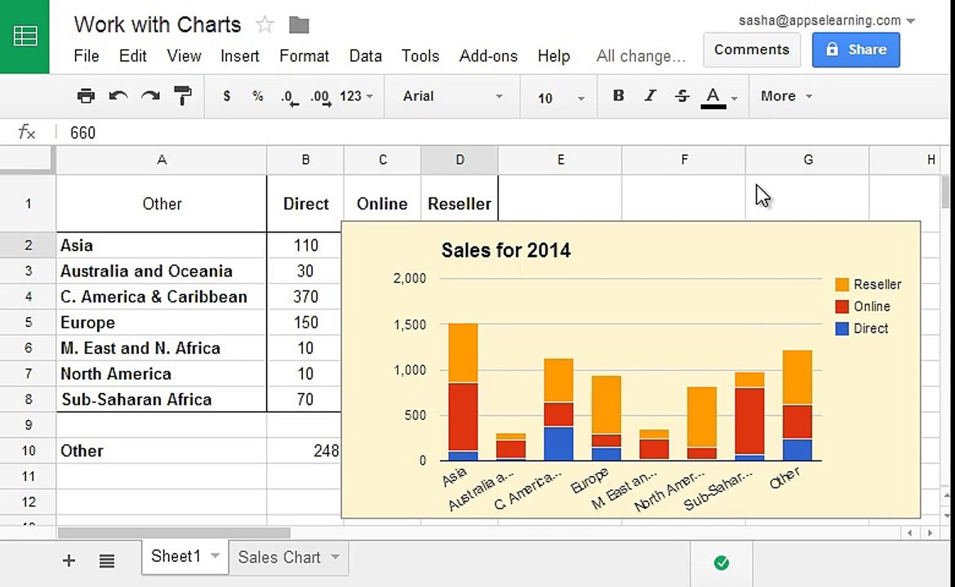Screen dimensions: 955x587
Task: Star the Work with Charts document
Action: (264, 25)
